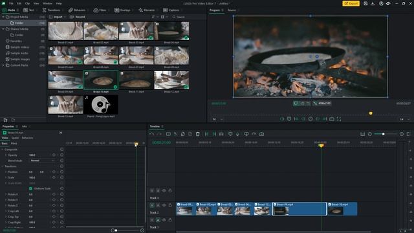Screen dimensions: 414x233
Task: Lock Track 2
Action: 170,205
